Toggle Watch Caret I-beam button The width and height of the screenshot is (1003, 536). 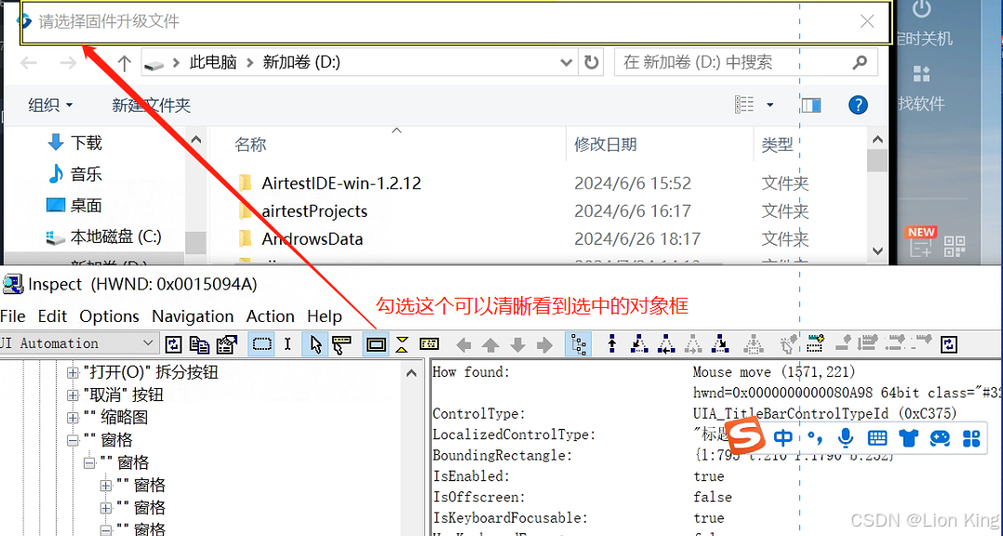pos(288,344)
